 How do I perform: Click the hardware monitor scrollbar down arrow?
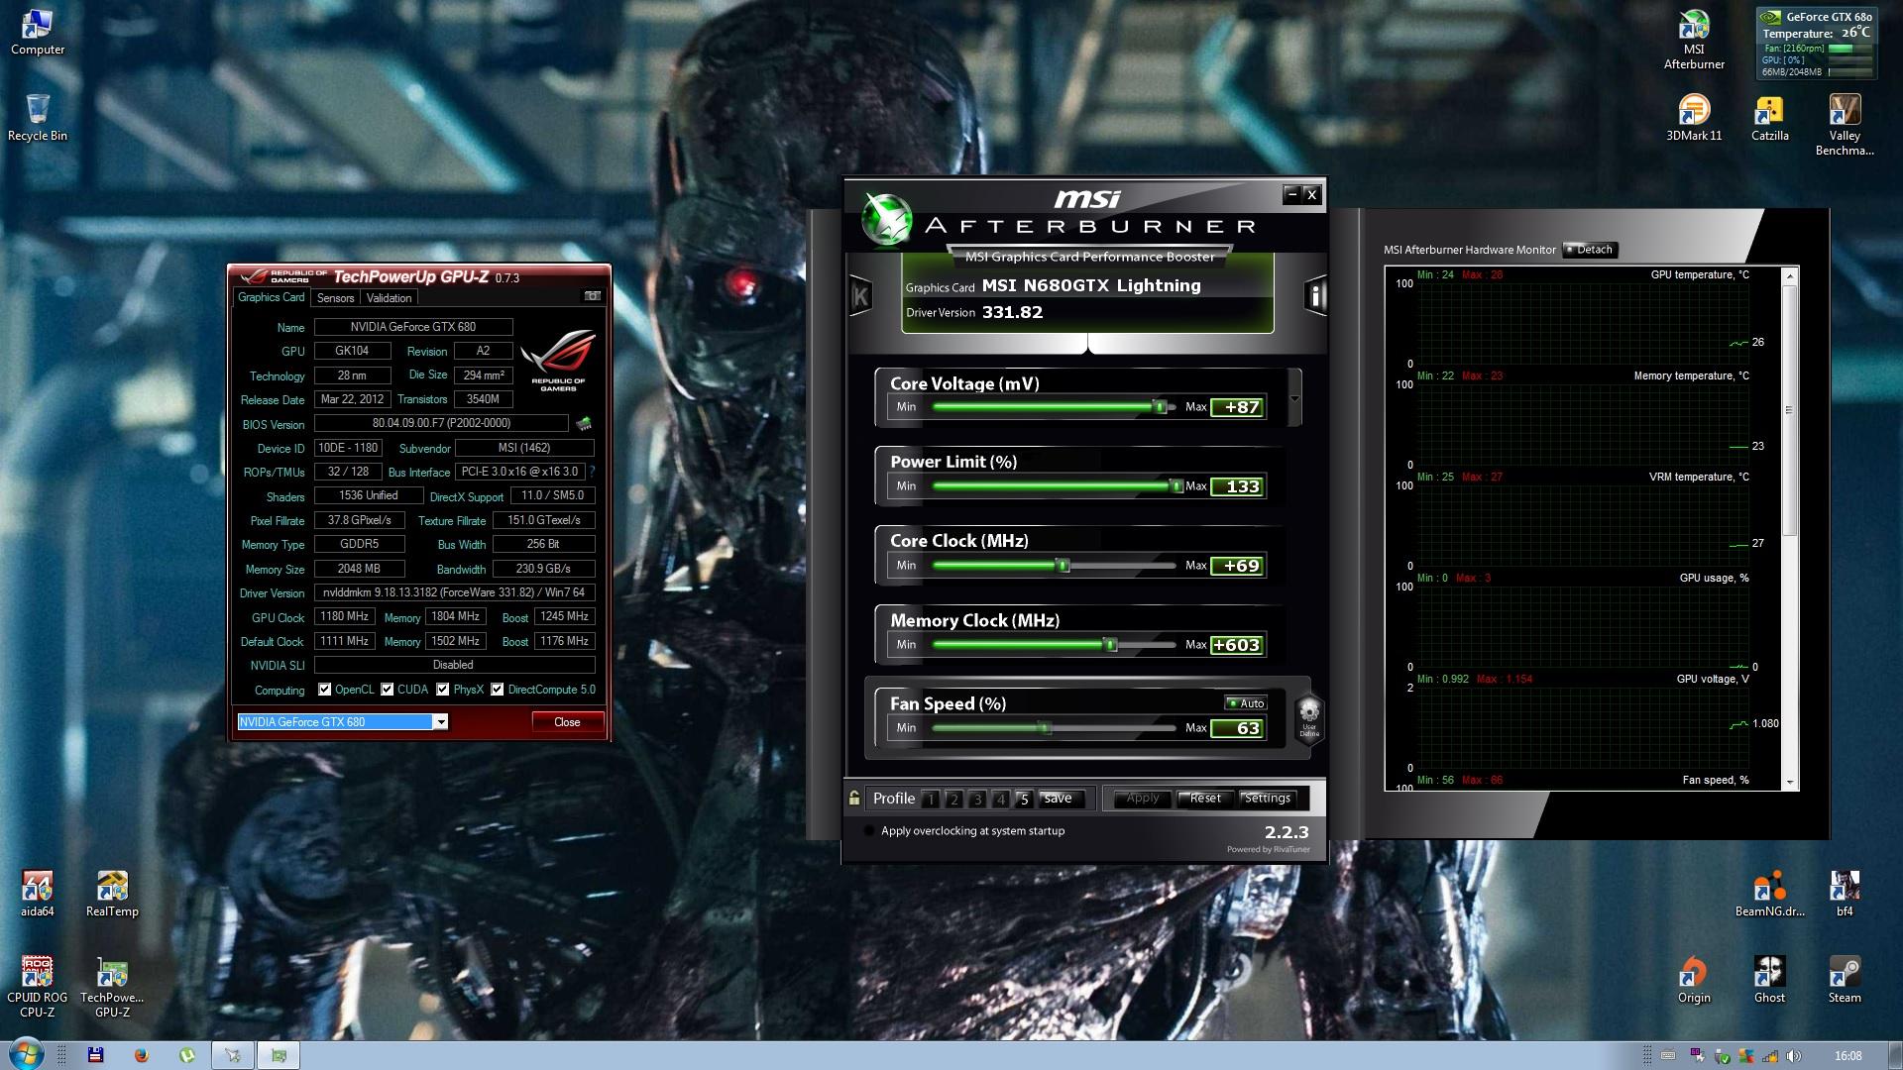pos(1789,783)
